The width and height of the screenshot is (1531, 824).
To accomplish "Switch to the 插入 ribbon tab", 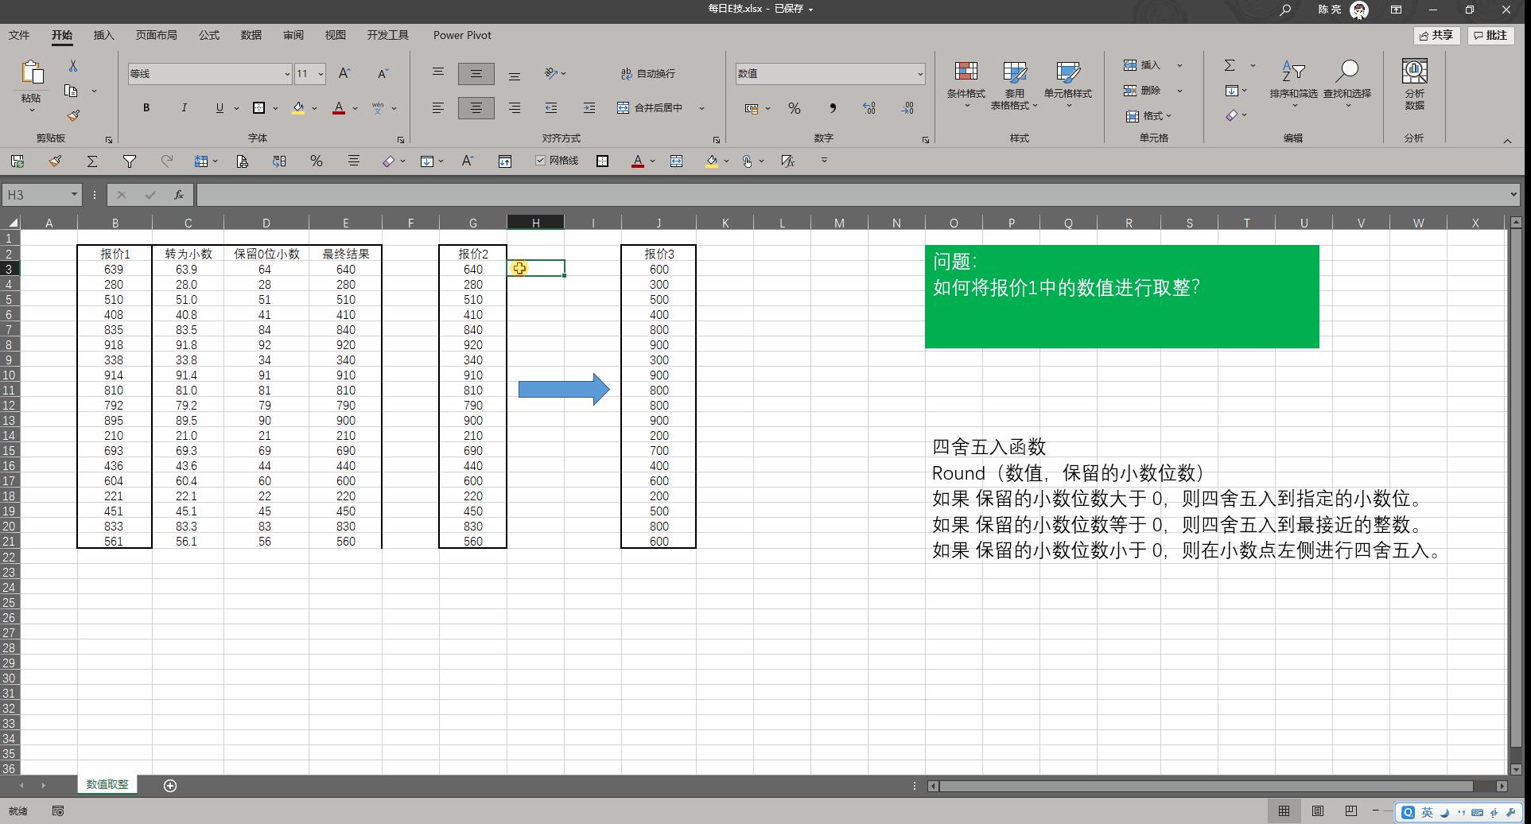I will point(103,35).
